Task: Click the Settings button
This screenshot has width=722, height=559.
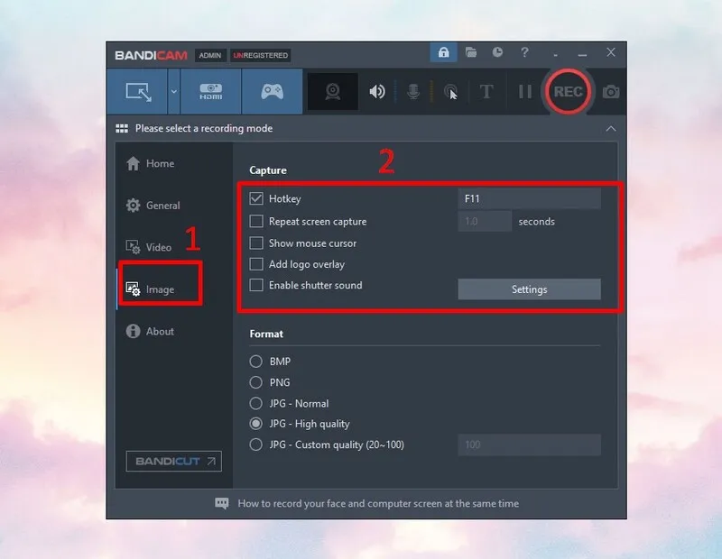Action: click(529, 289)
